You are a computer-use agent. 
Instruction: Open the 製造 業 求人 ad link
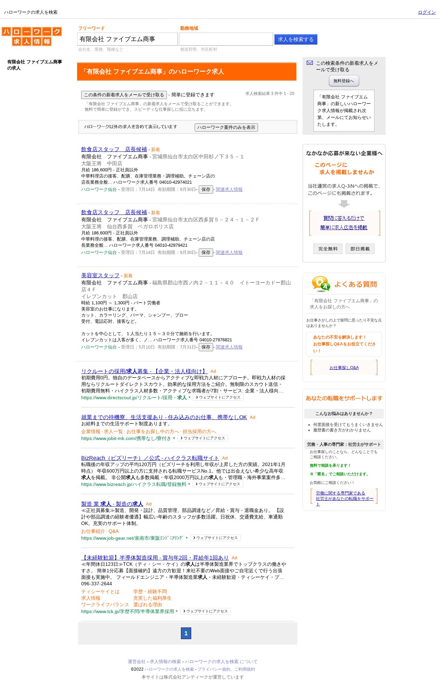[x=112, y=504]
